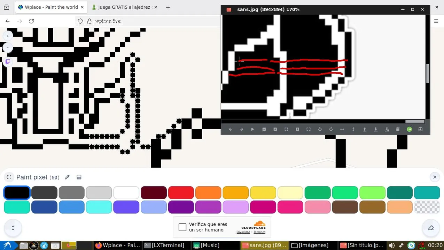Viewport: 444px width, 250px height.
Task: Start slideshow in the image viewer
Action: pos(253,129)
